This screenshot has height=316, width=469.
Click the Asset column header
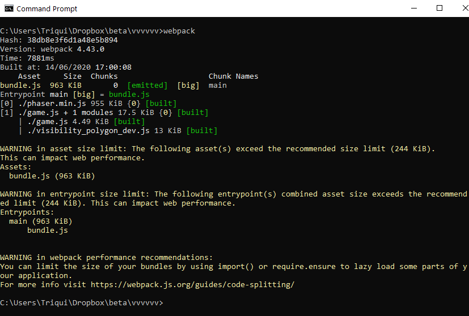tap(29, 76)
